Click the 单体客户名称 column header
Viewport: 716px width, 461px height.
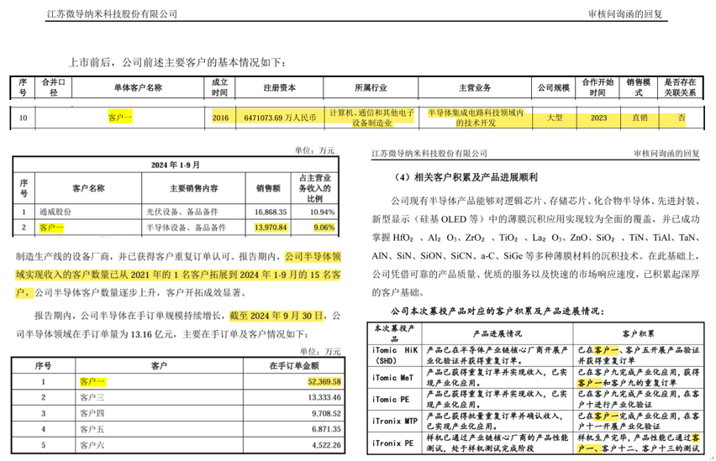pos(138,87)
